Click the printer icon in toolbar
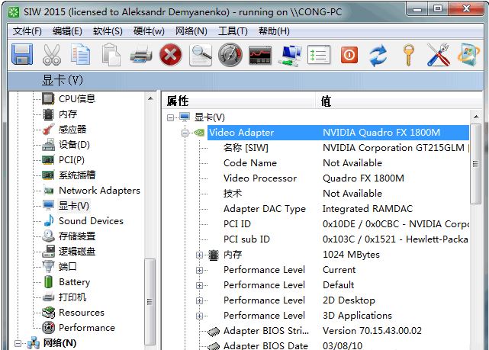The image size is (489, 350). 141,54
